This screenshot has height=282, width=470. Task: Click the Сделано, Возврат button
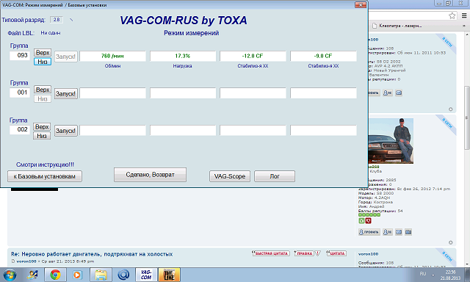click(150, 175)
